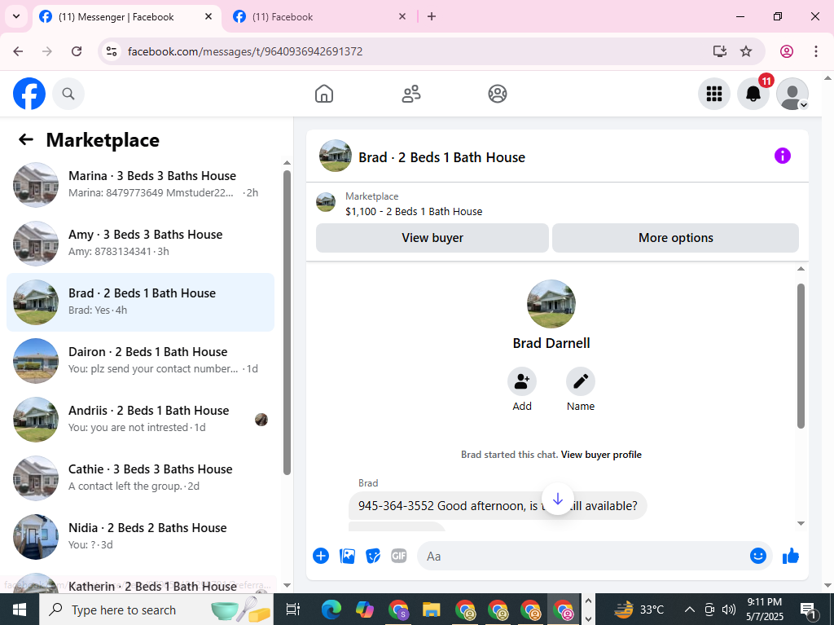Click the More options button
This screenshot has width=834, height=625.
tap(675, 238)
